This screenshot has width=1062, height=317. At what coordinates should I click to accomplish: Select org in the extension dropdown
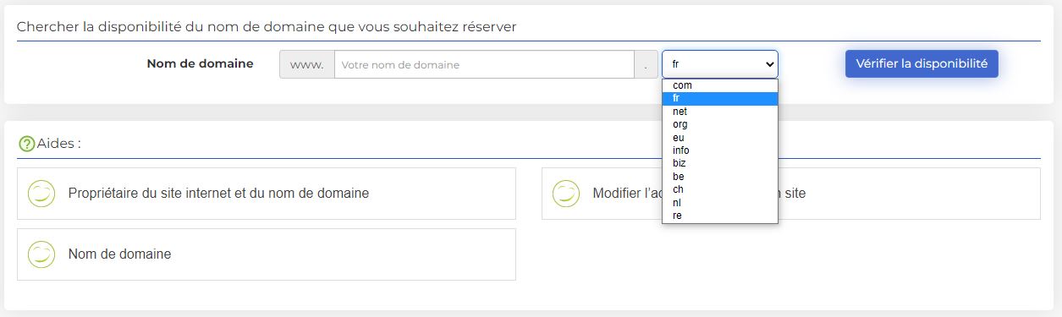coord(720,124)
